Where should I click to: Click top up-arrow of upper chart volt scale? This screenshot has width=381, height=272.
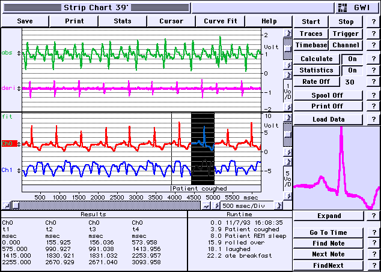coord(287,32)
